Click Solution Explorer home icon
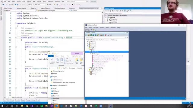193x108 pixels. (110, 11)
